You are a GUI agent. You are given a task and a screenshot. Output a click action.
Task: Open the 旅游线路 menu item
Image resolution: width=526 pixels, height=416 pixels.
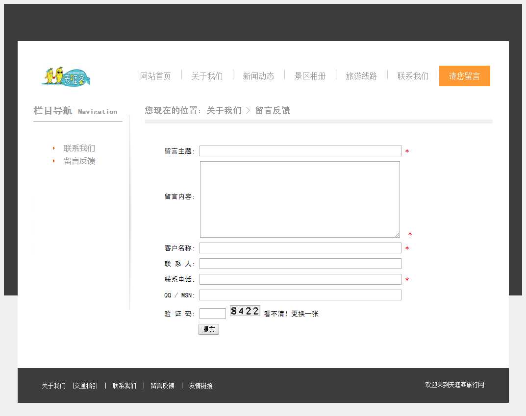[x=361, y=76]
